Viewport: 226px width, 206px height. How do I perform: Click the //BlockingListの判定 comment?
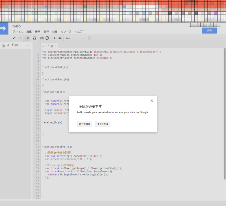point(59,165)
